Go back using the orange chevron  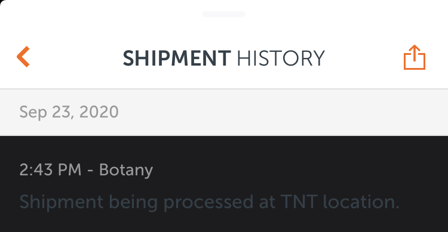23,57
